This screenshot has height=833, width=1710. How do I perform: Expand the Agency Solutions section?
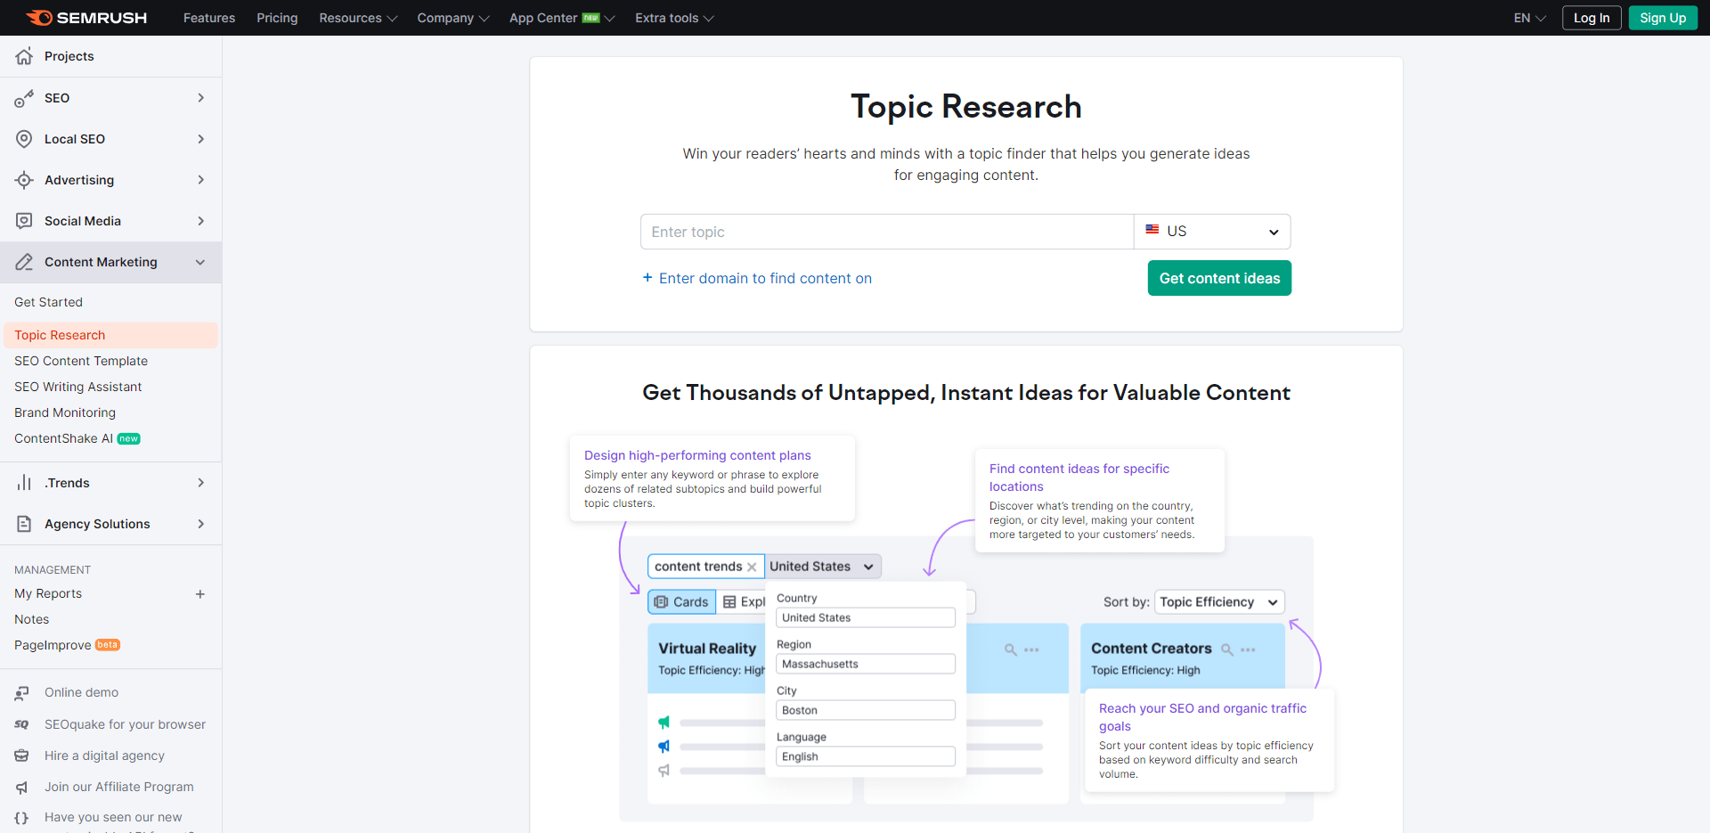pos(201,524)
